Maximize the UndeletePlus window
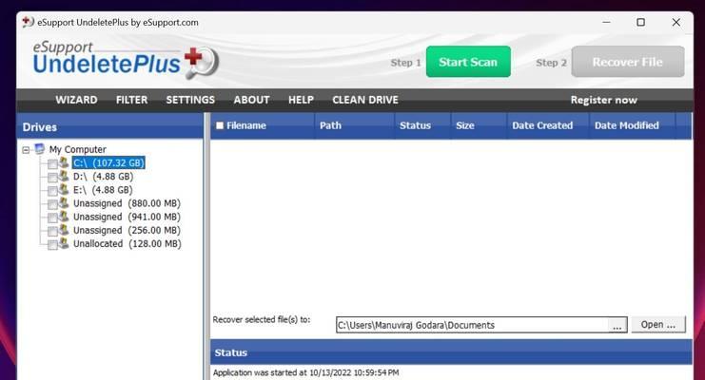705x380 pixels. click(640, 22)
